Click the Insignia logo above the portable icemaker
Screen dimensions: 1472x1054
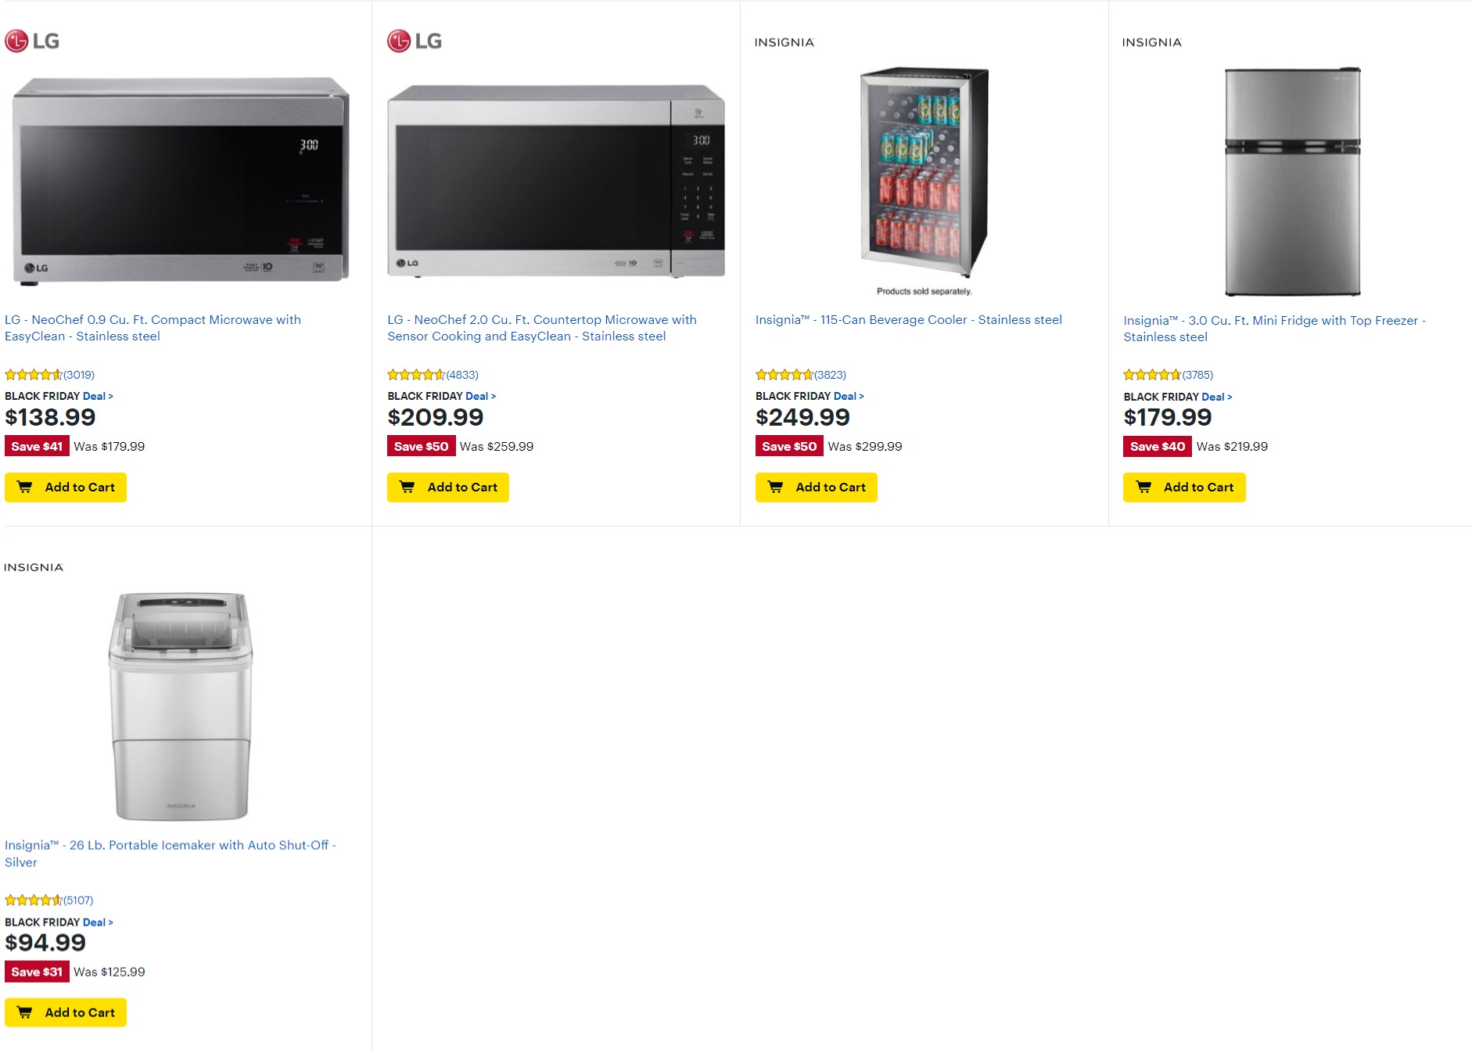point(34,567)
